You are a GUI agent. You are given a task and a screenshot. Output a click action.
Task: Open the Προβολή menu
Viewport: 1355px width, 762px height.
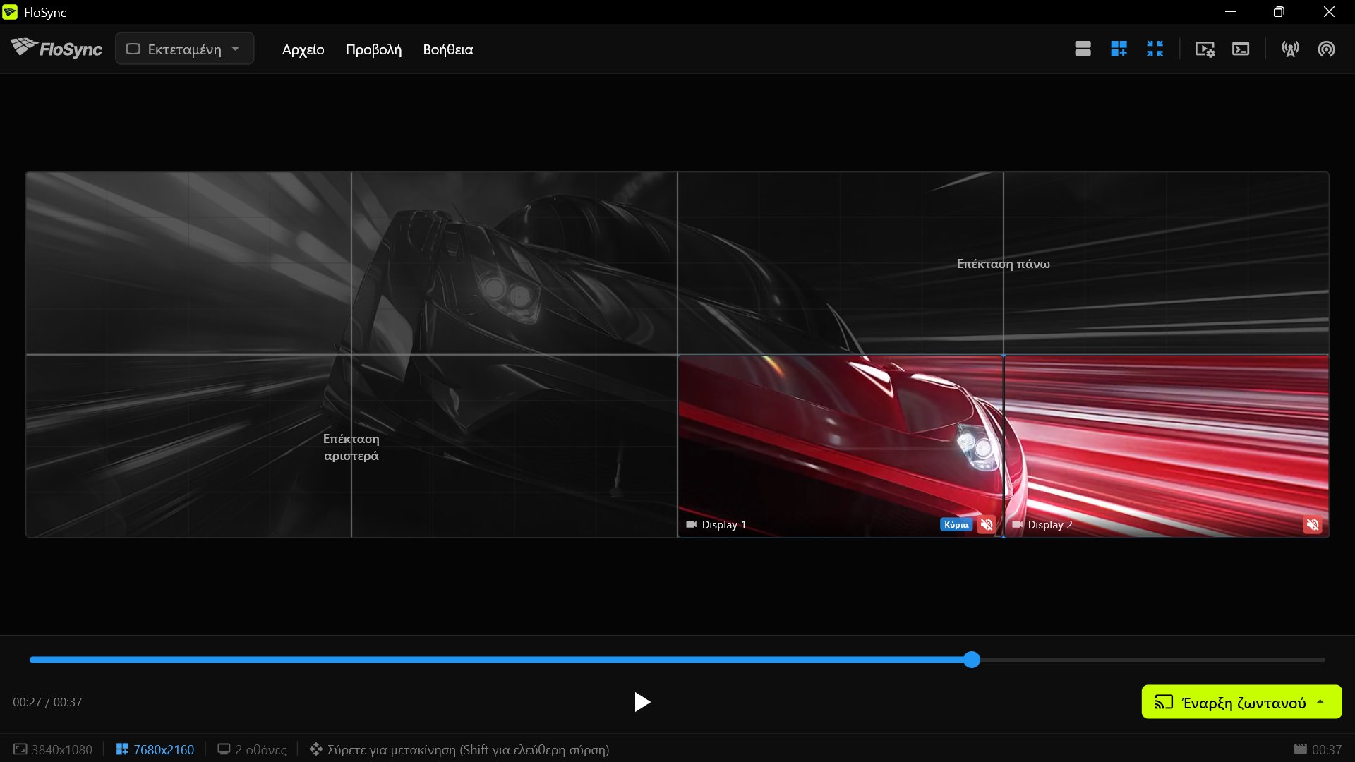click(x=373, y=49)
